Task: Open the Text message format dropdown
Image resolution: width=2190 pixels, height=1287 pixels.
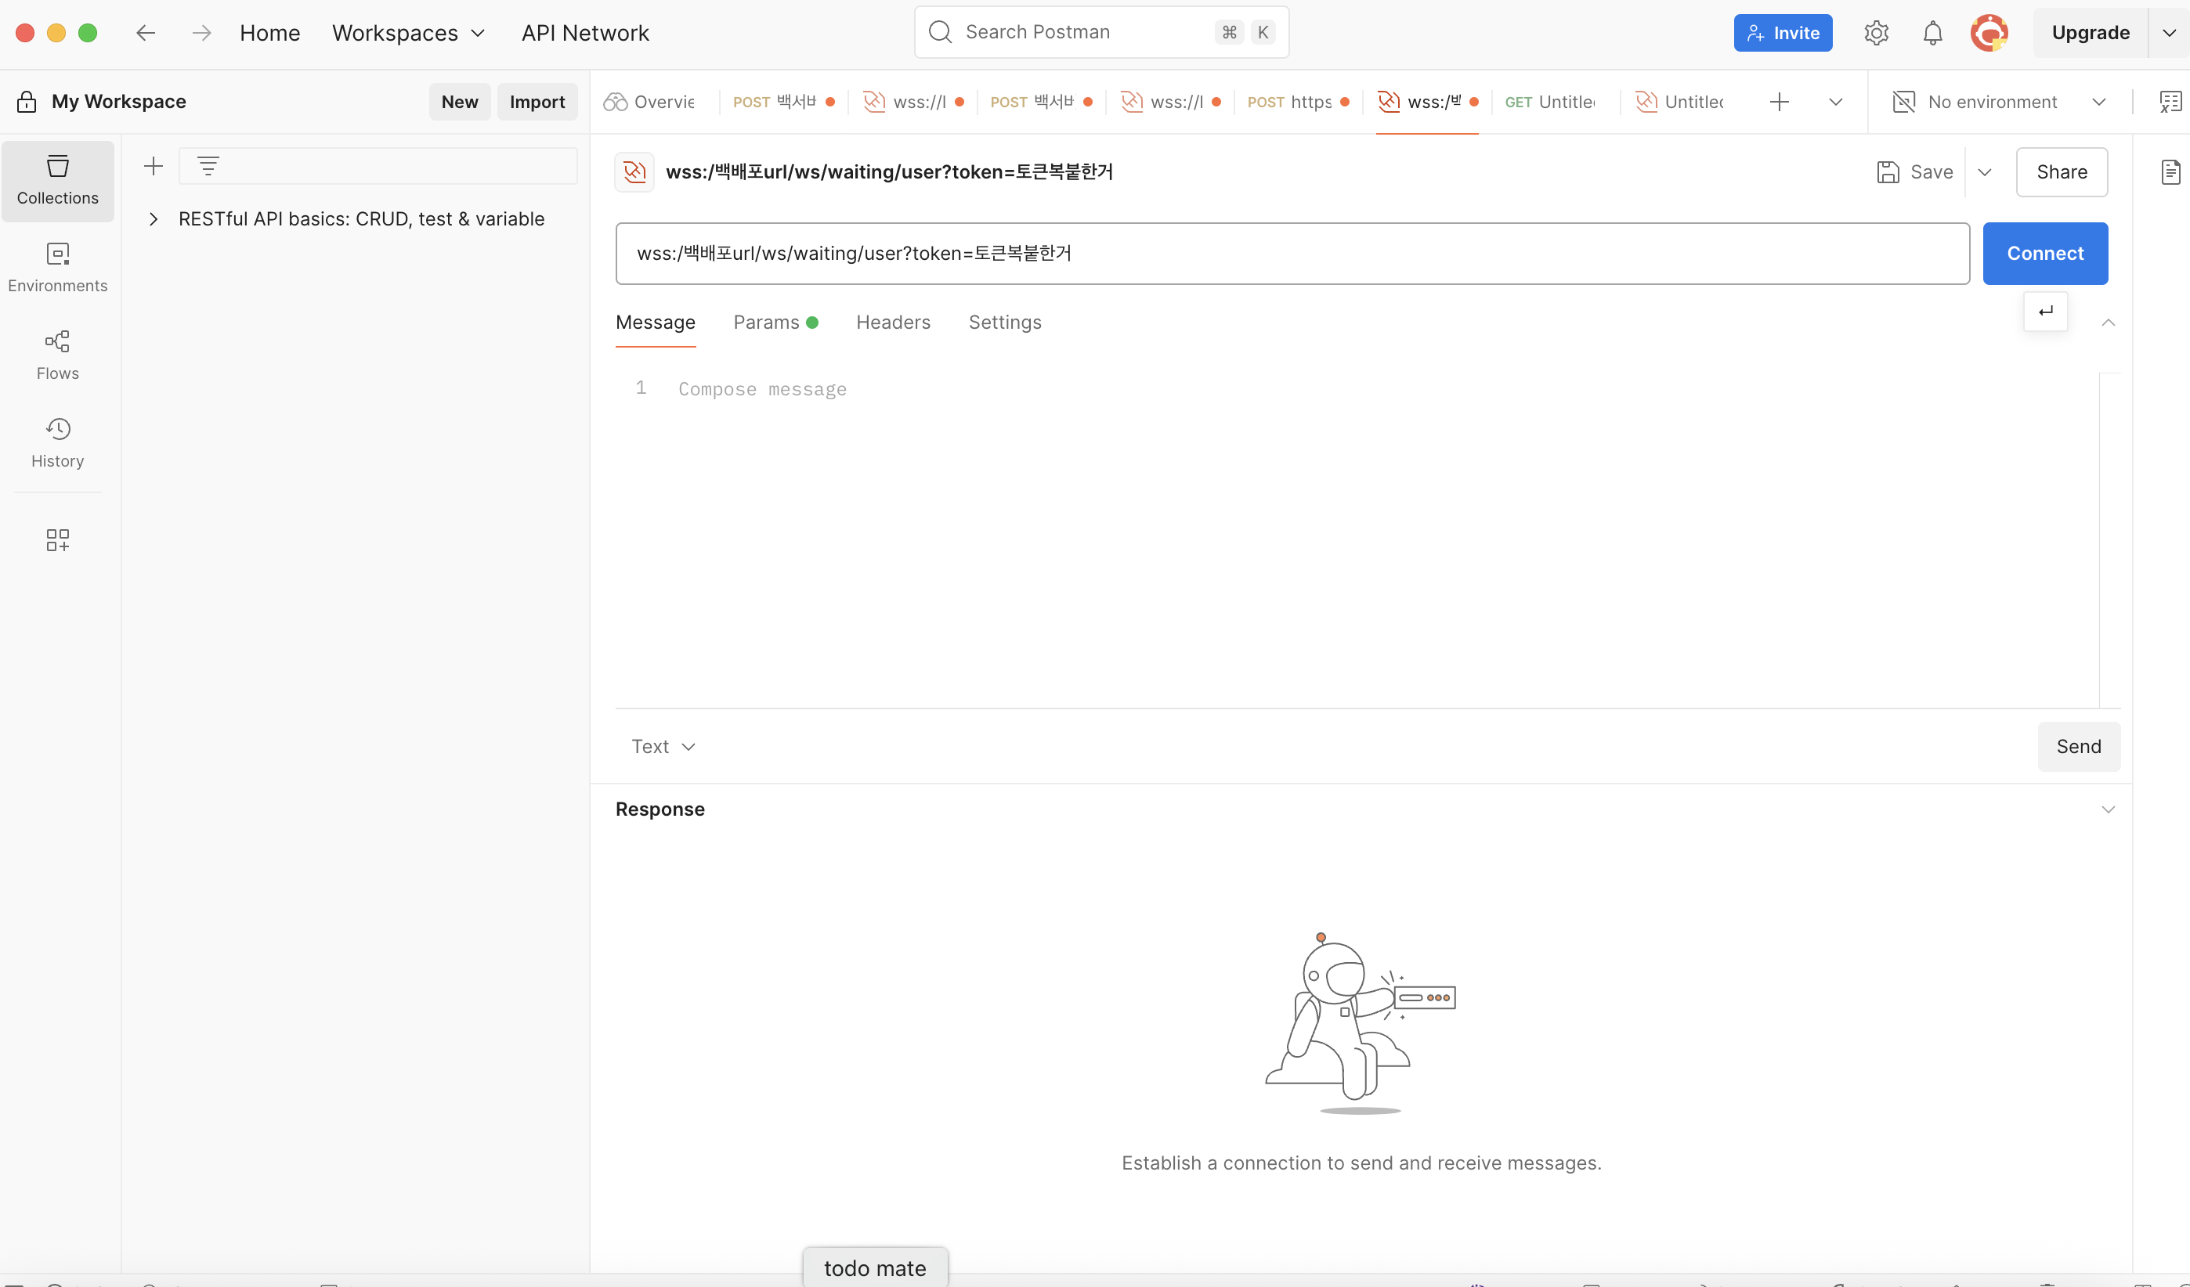Action: point(663,746)
